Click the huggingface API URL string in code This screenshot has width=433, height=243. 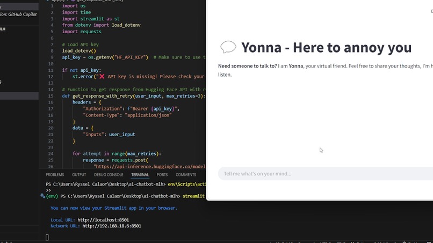pyautogui.click(x=149, y=166)
